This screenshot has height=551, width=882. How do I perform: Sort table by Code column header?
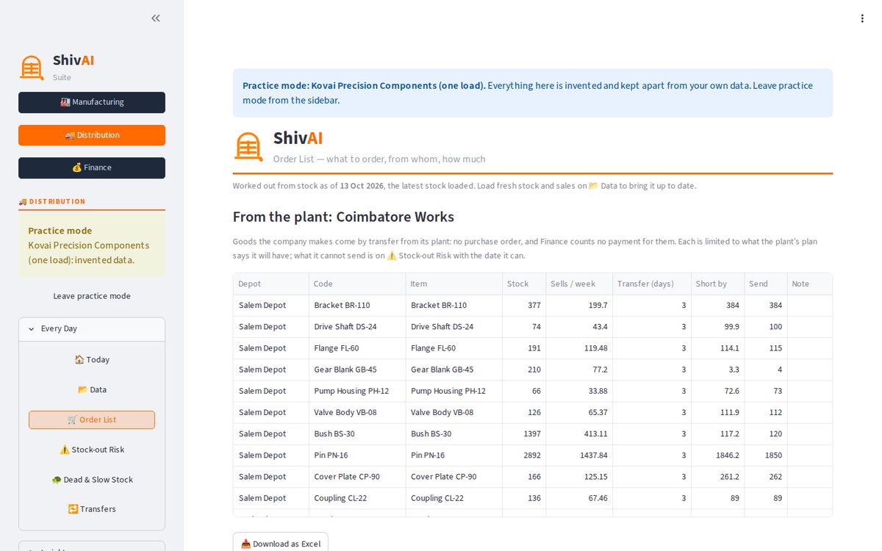click(357, 284)
